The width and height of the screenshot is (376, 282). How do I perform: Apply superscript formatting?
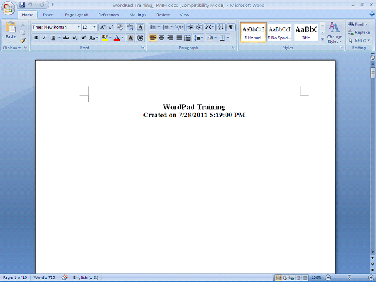pyautogui.click(x=83, y=38)
